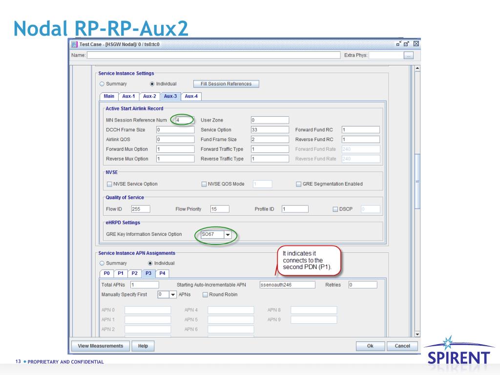Select Individual radio in APN Assignments

click(x=150, y=263)
